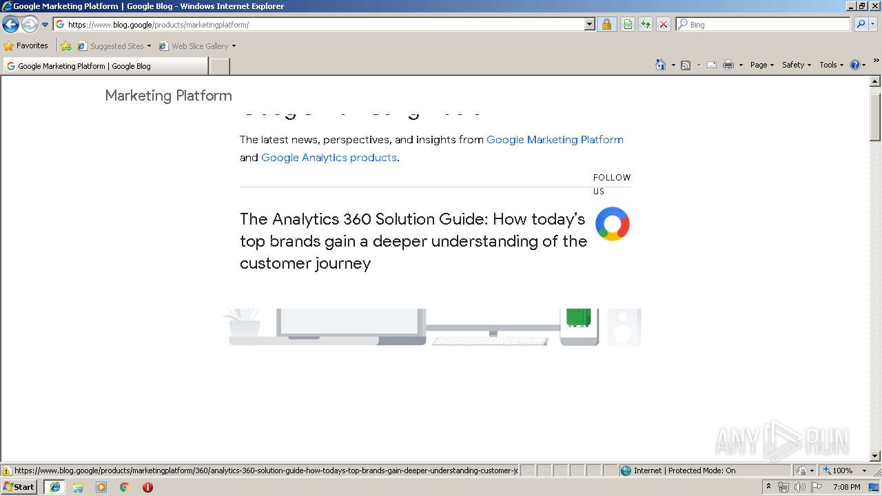882x496 pixels.
Task: Click the Refresh page icon
Action: [x=645, y=24]
